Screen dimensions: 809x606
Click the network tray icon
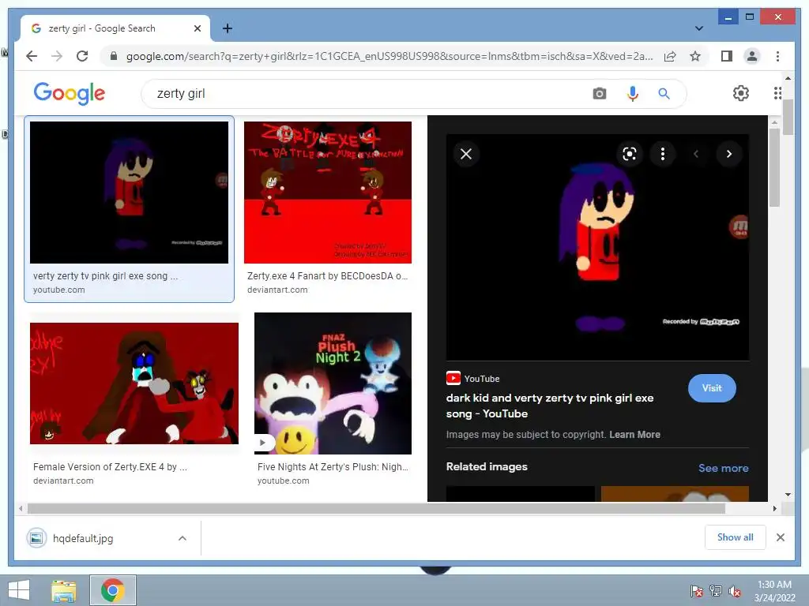pos(716,591)
